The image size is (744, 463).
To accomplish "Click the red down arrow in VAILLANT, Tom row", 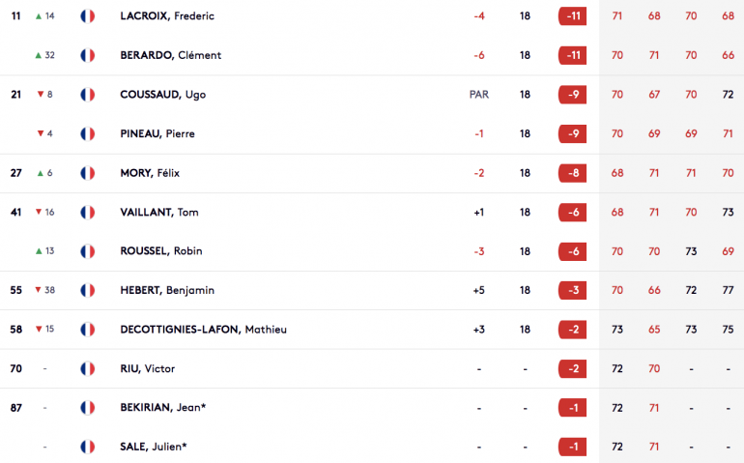I will tap(39, 212).
